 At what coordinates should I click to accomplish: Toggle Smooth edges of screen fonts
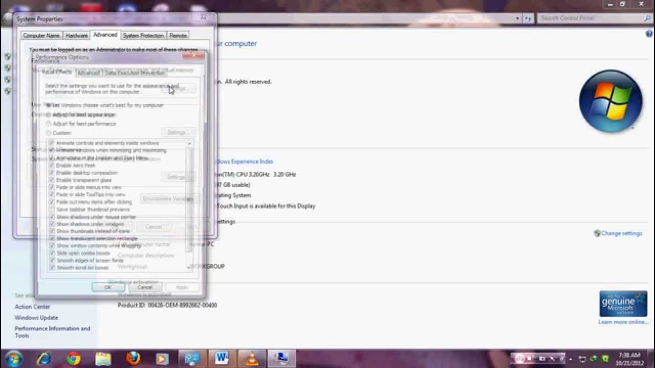pos(52,261)
